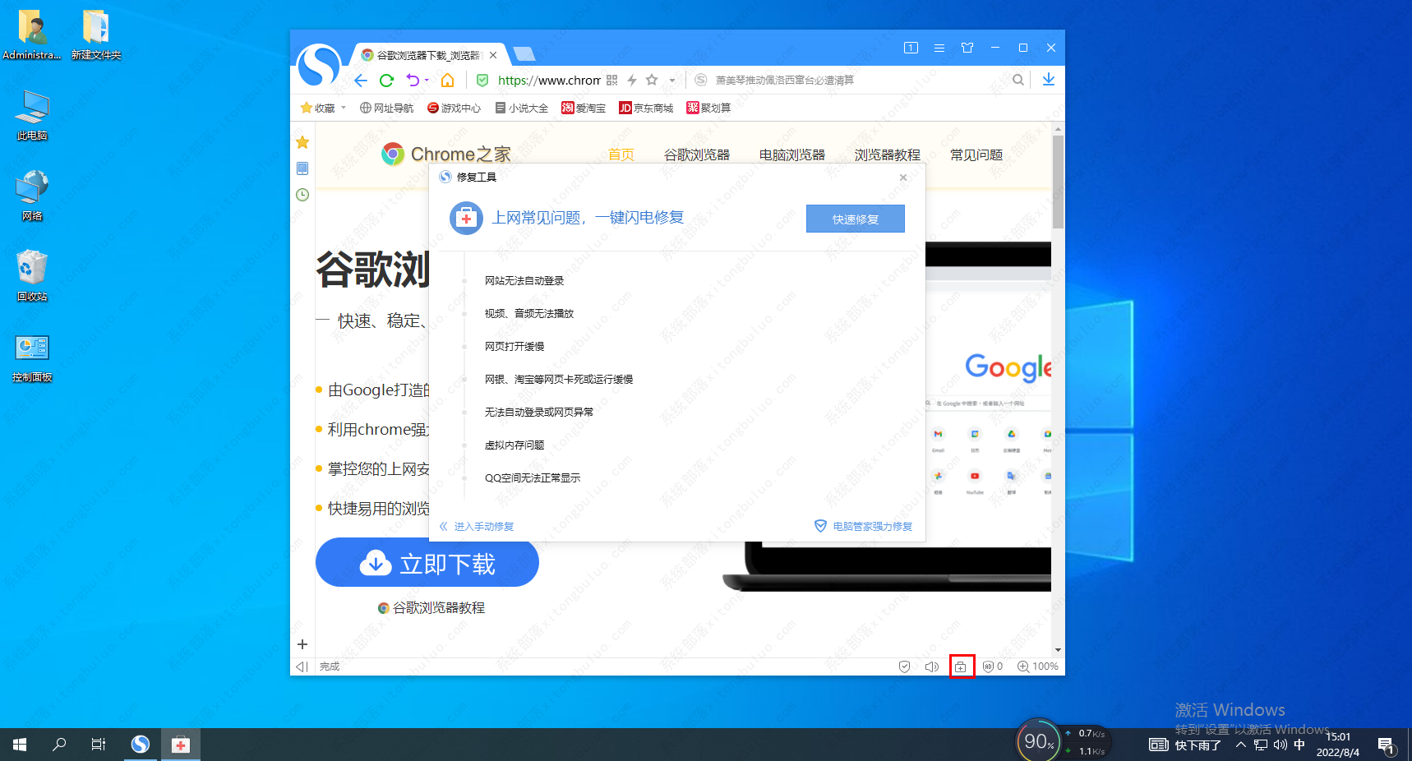Select the 常见问题 navigation item
The width and height of the screenshot is (1412, 761).
coord(976,155)
